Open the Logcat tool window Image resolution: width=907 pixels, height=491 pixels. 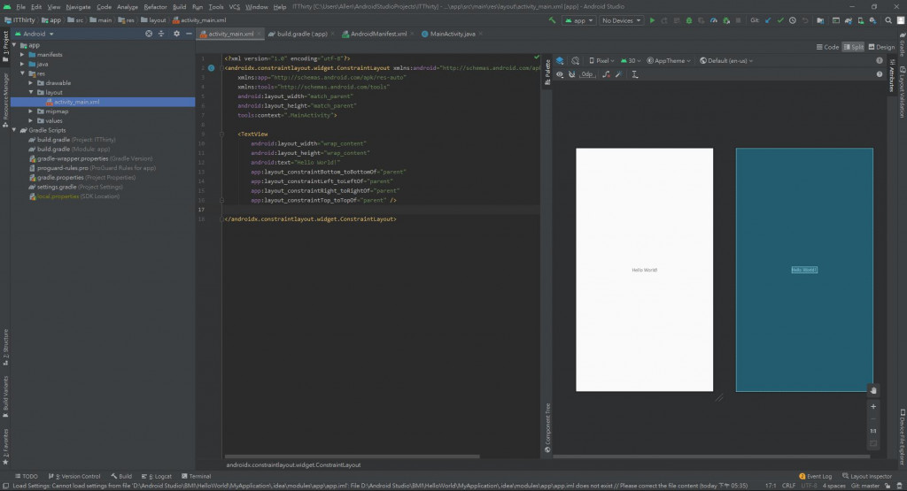click(159, 476)
